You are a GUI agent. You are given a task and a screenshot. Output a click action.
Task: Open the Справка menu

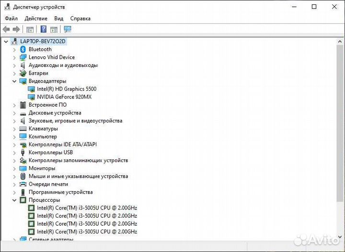click(x=80, y=19)
